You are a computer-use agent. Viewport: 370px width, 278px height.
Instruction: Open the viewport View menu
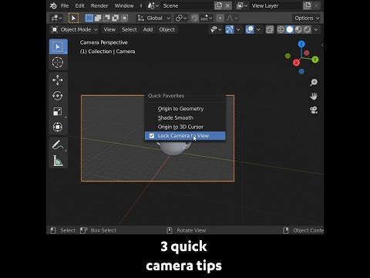pyautogui.click(x=109, y=29)
